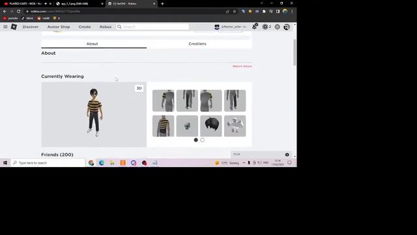This screenshot has width=417, height=235.
Task: Open a new browser tab
Action: point(162,4)
